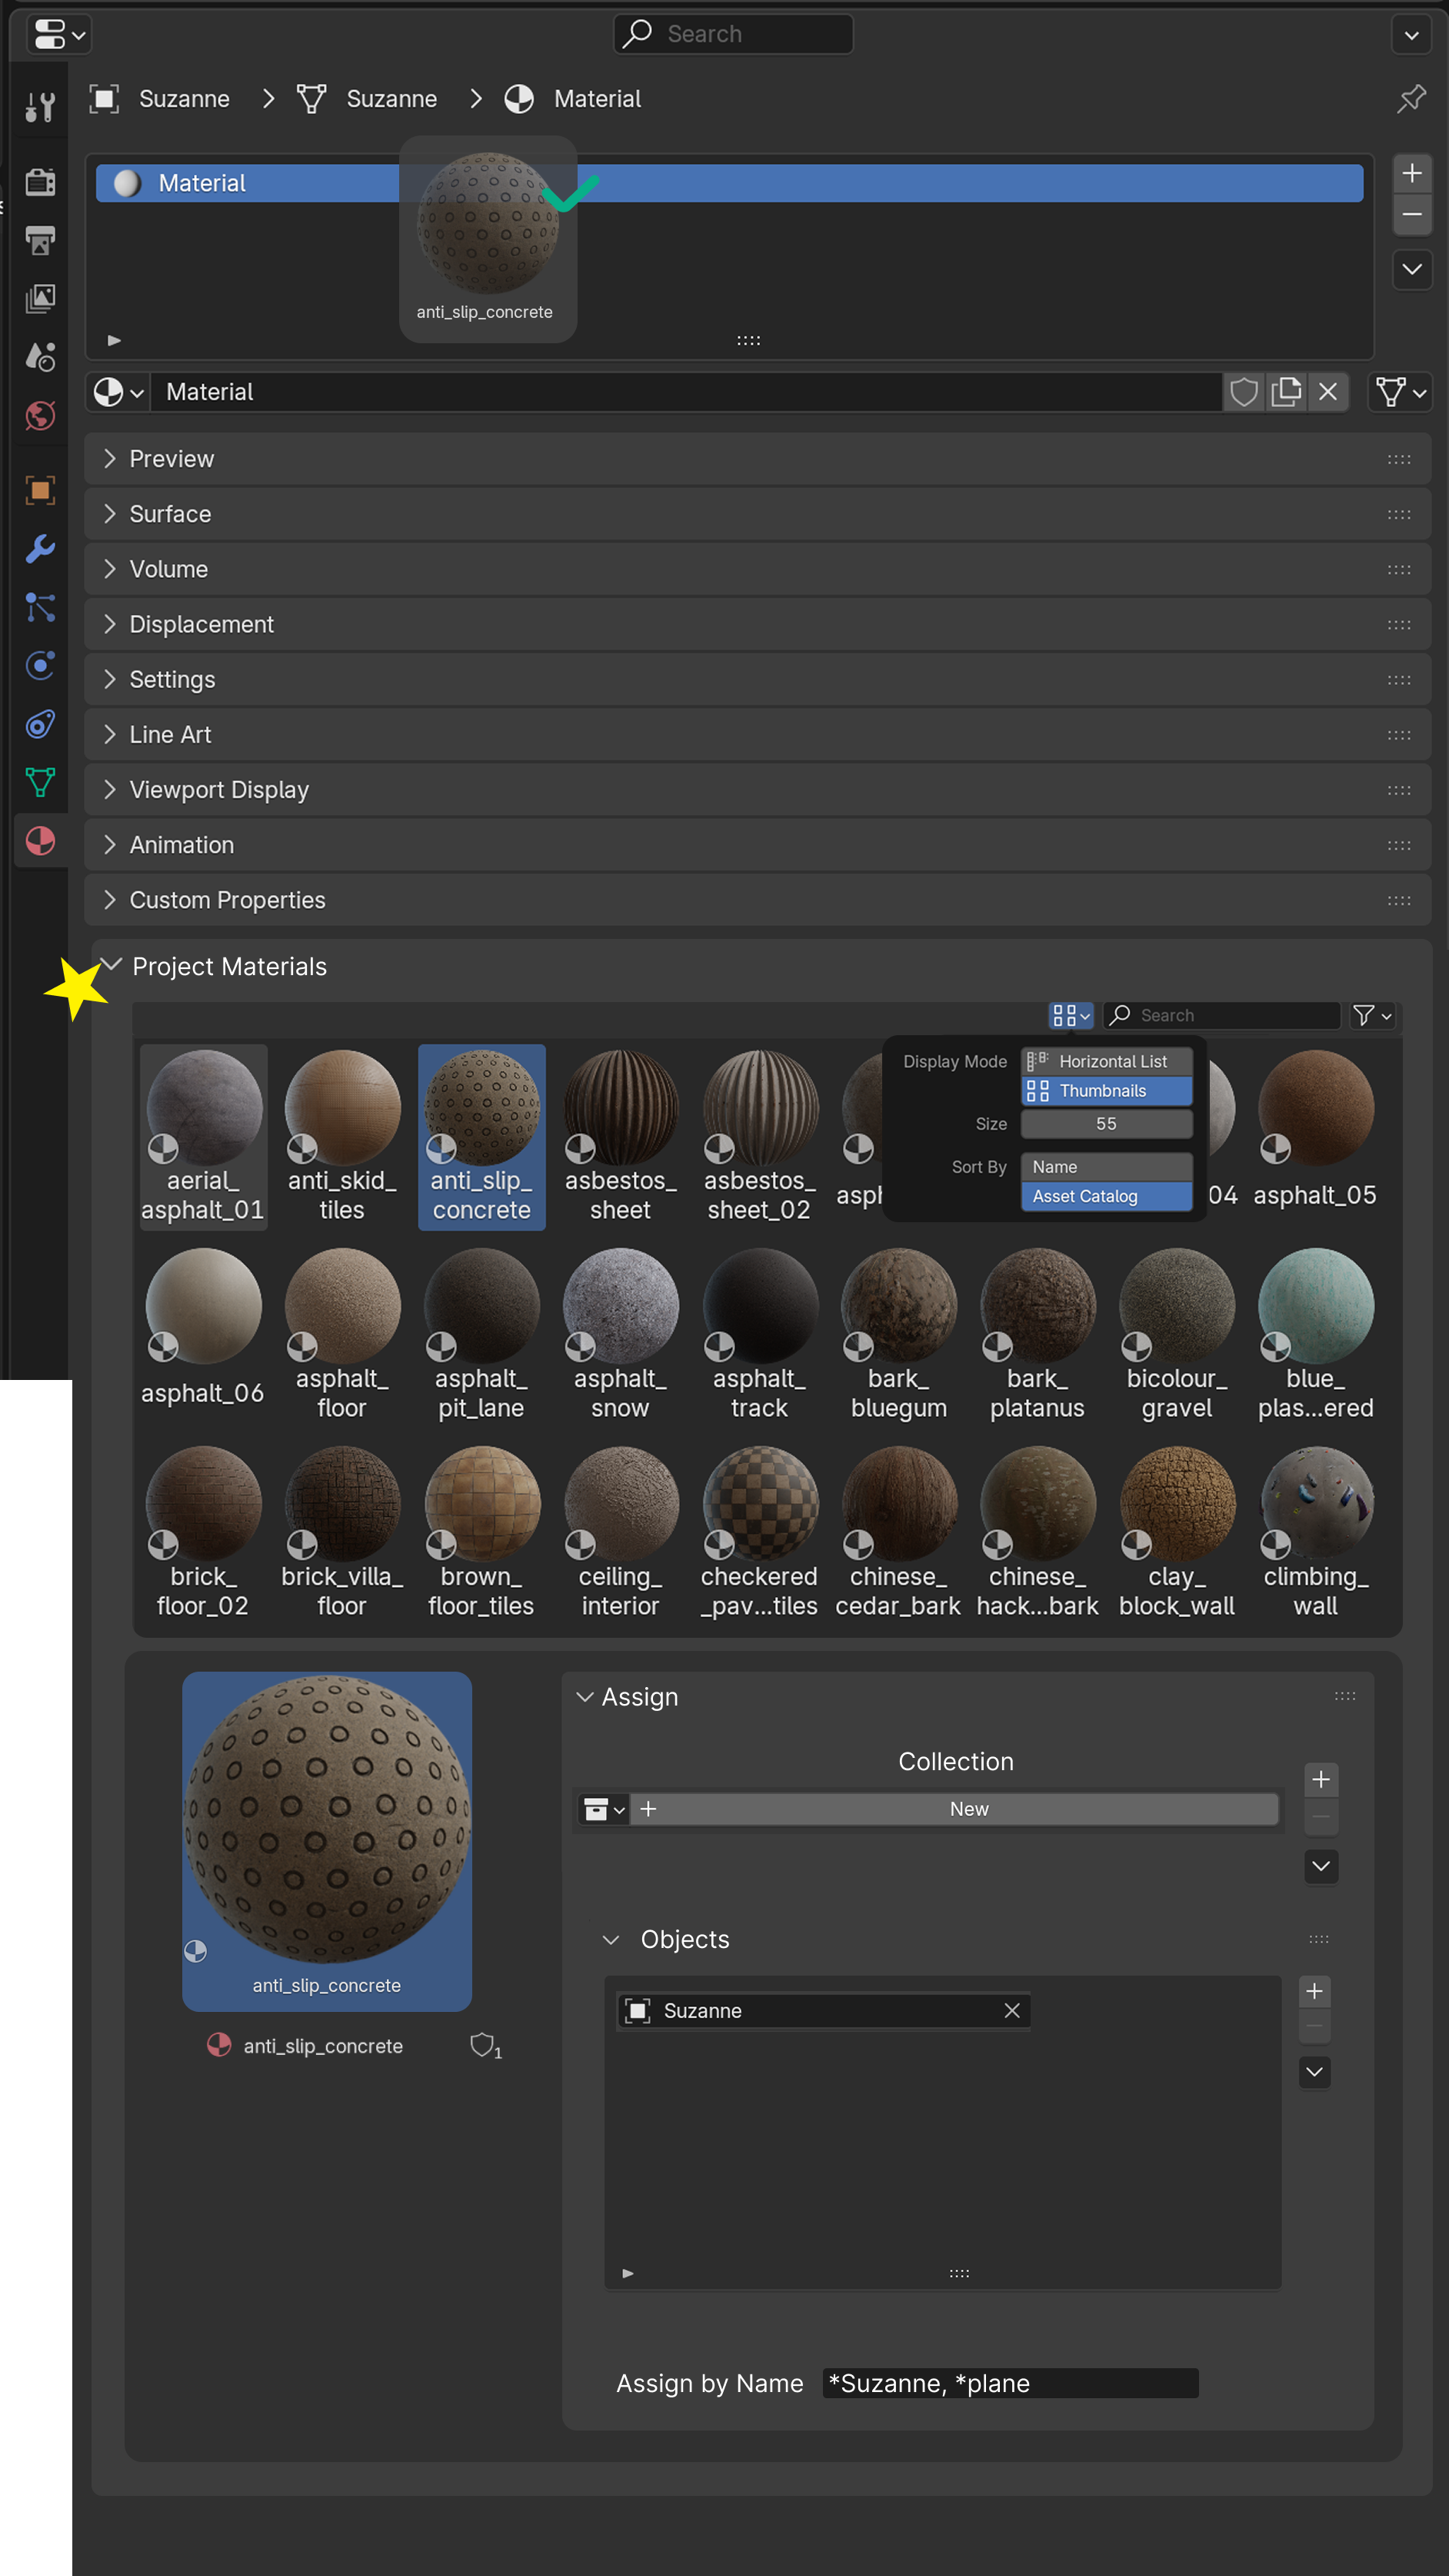Open the Object Data properties tab

click(40, 782)
